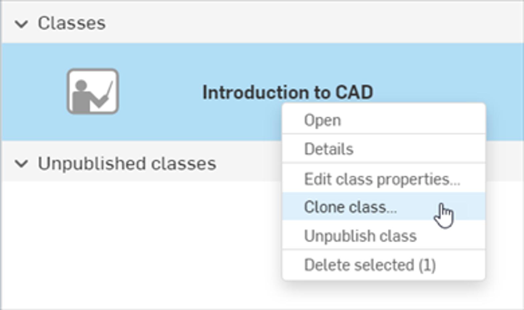Choose Open from the context menu
This screenshot has width=524, height=310.
click(x=322, y=120)
